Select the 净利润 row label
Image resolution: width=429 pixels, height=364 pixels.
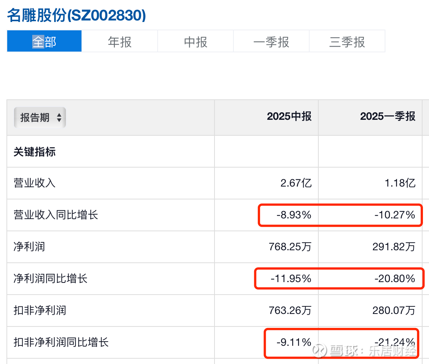(29, 247)
